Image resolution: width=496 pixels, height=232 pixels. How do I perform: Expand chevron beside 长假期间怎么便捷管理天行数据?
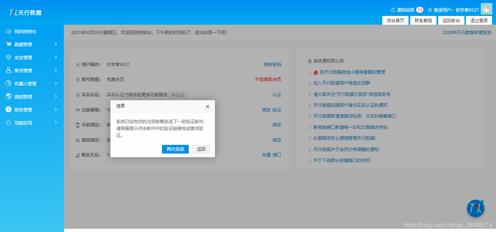pyautogui.click(x=309, y=138)
